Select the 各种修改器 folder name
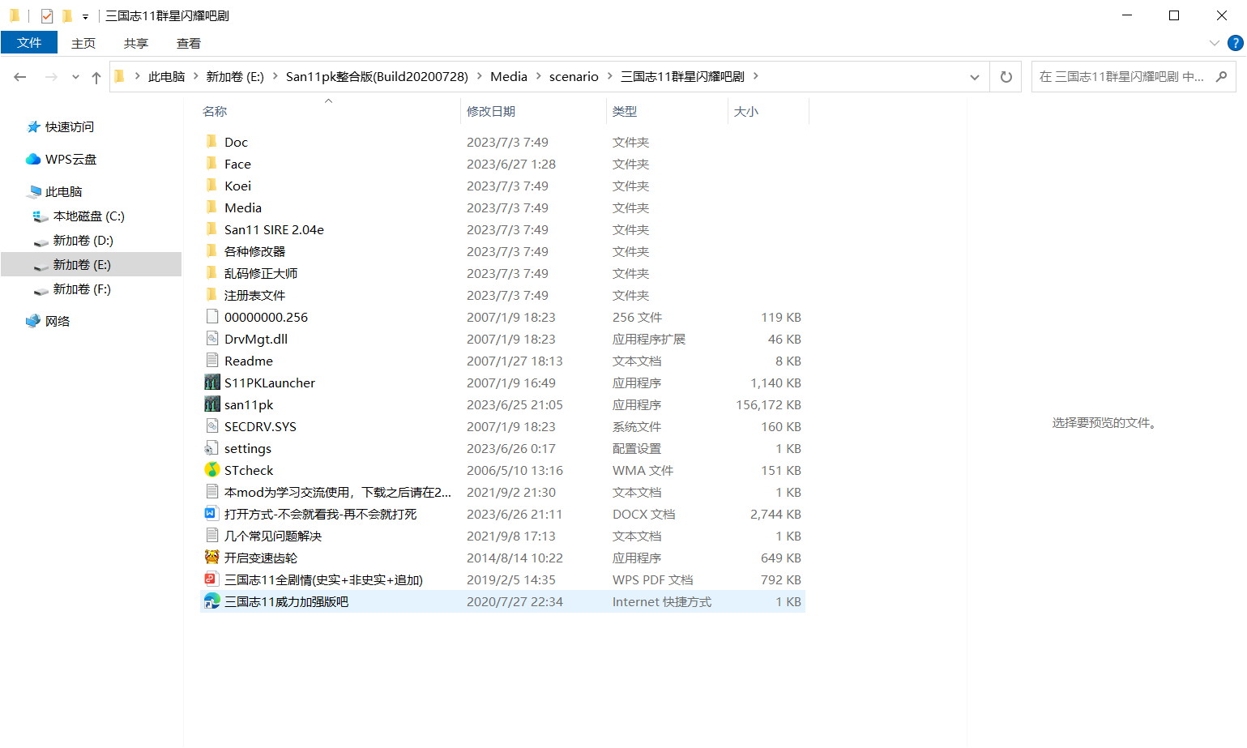 click(x=255, y=251)
